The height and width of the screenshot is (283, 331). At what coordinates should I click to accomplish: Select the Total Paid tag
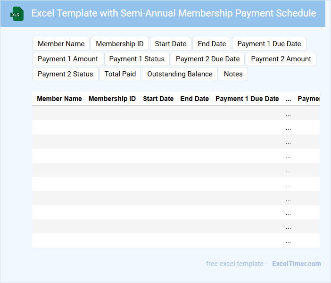coord(120,74)
